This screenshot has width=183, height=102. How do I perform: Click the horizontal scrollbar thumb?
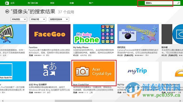(x=73, y=101)
